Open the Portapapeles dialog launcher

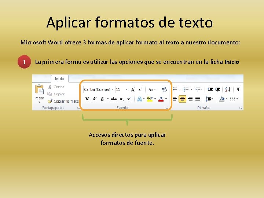(78, 108)
